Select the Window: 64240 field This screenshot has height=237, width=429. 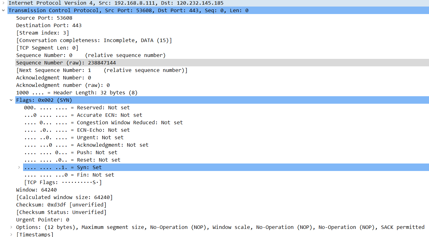(36, 190)
